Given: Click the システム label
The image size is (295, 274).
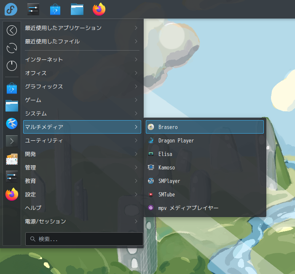Looking at the screenshot, I should coord(36,113).
